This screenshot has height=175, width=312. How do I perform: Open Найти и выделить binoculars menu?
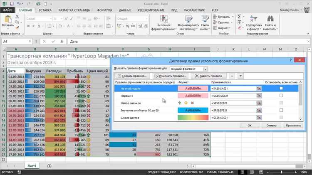pyautogui.click(x=270, y=23)
